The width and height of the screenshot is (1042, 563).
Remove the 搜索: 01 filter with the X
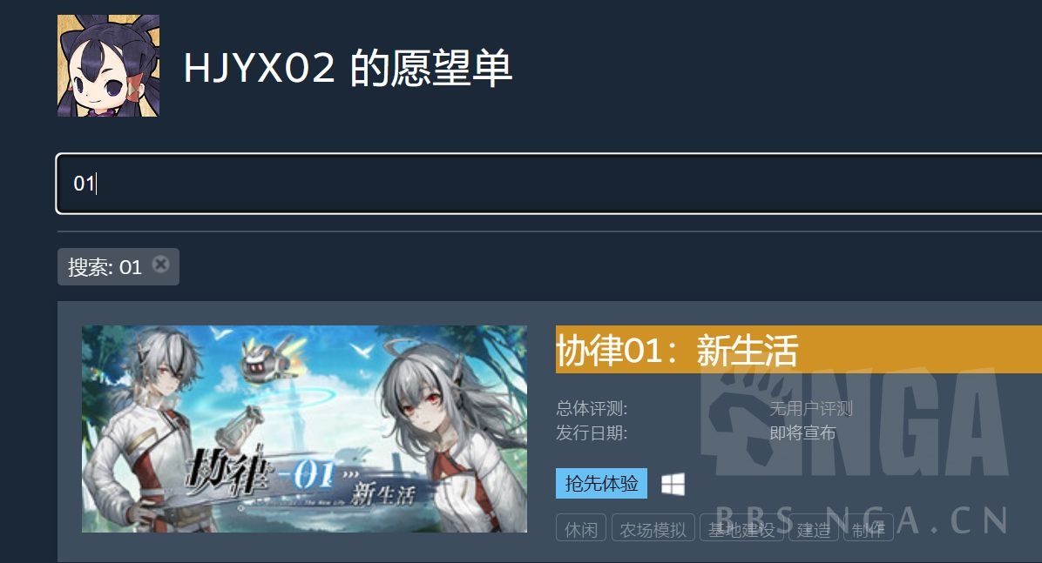[x=160, y=265]
